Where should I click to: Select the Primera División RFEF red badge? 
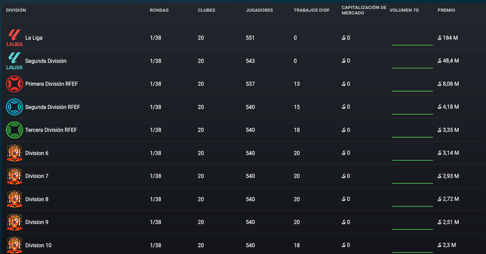[x=15, y=84]
